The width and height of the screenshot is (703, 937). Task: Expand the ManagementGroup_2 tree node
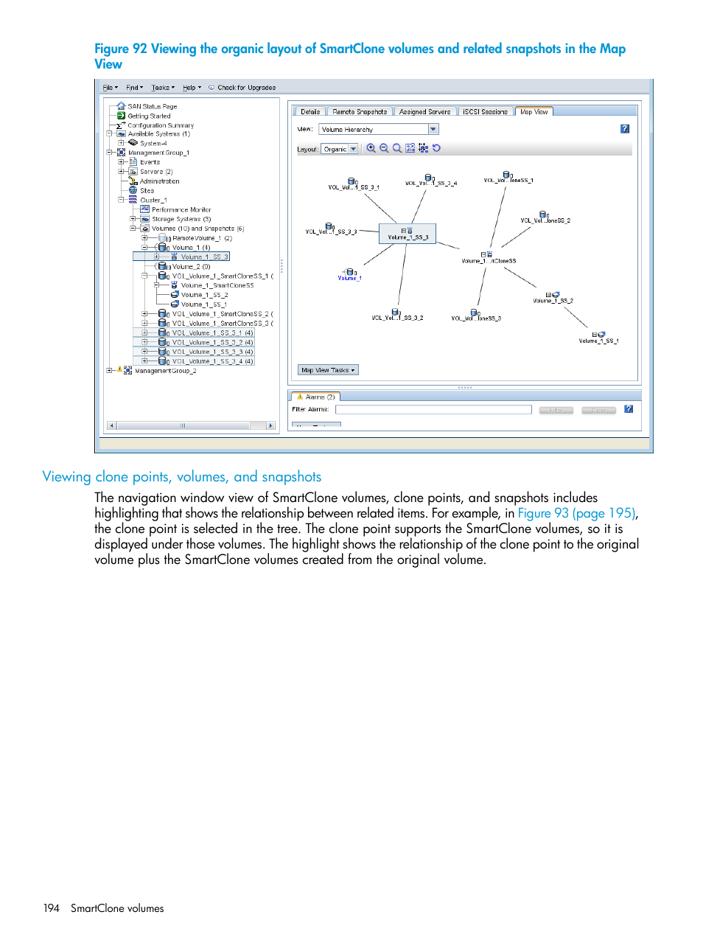point(110,370)
